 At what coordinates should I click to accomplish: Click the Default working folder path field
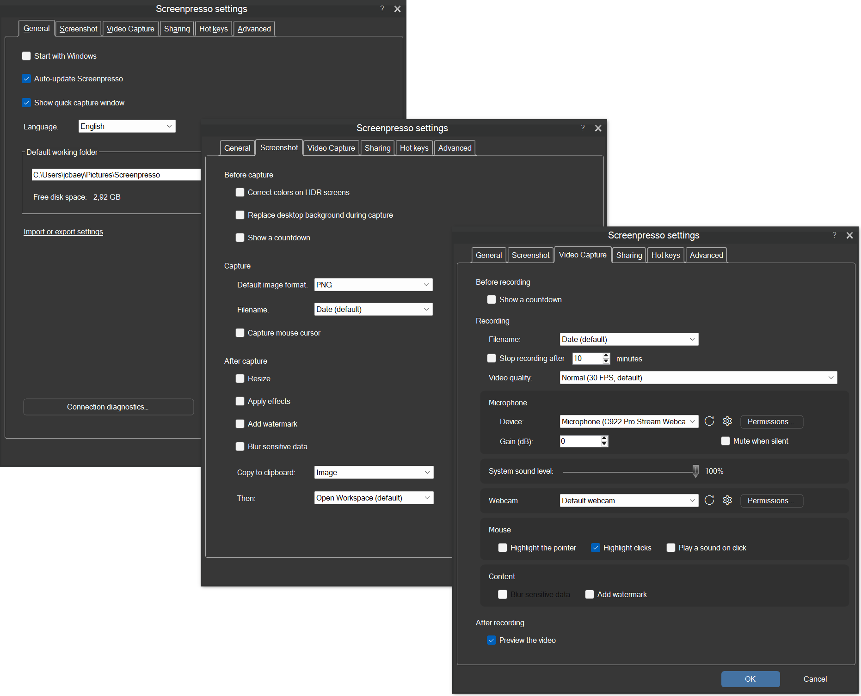click(116, 175)
